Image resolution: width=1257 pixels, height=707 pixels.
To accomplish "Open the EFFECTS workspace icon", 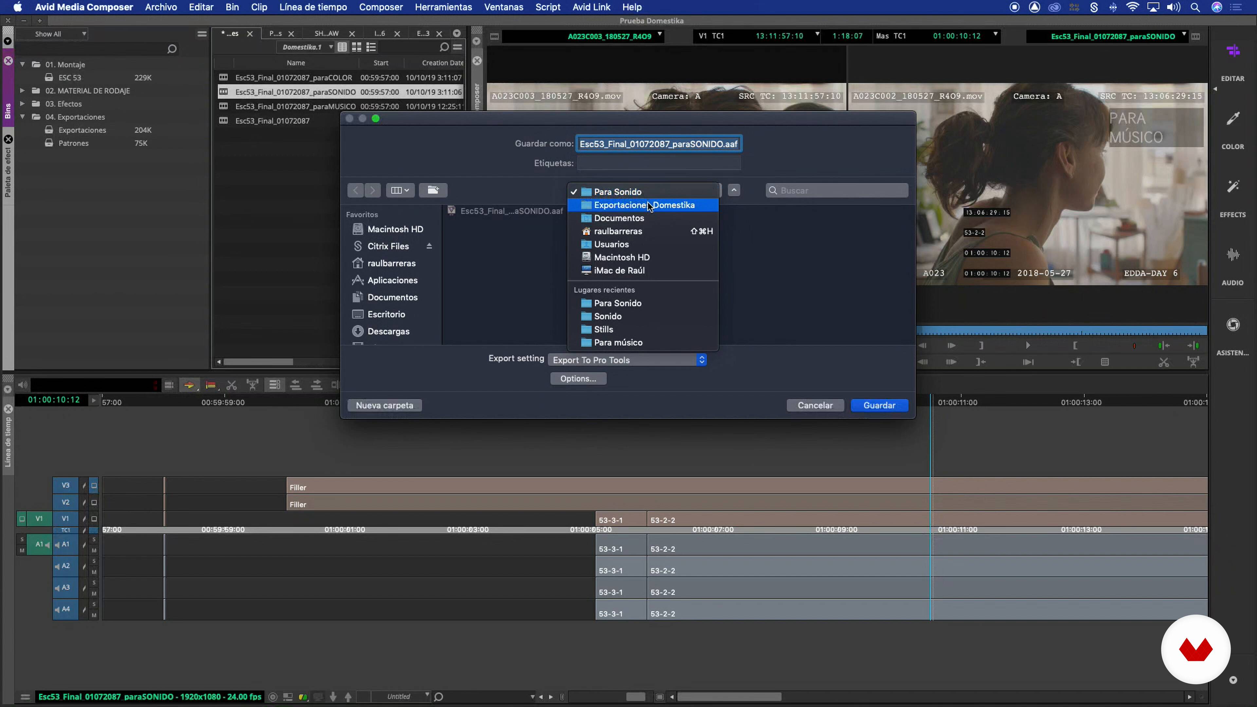I will click(1233, 187).
